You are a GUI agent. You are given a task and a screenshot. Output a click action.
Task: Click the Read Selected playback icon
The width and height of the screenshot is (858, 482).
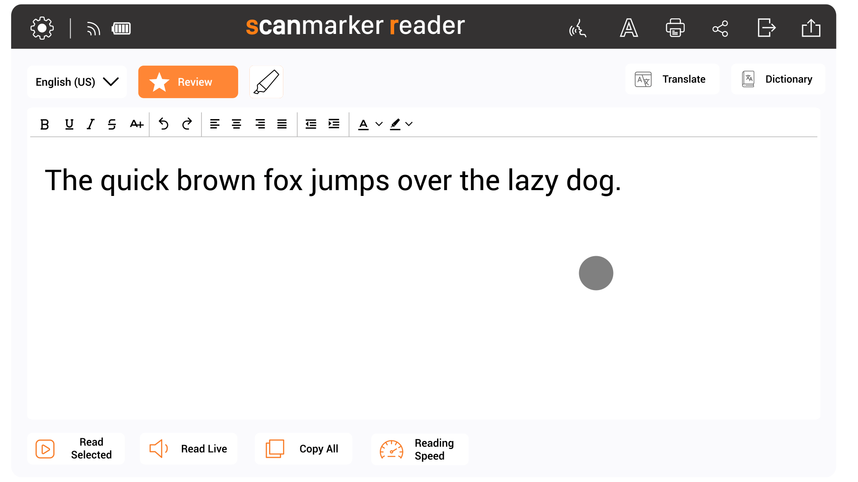click(x=45, y=449)
